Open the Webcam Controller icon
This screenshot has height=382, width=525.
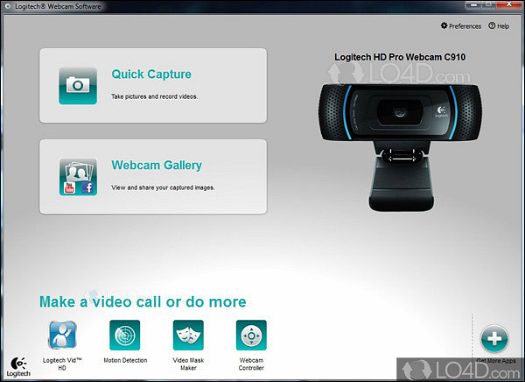[251, 336]
